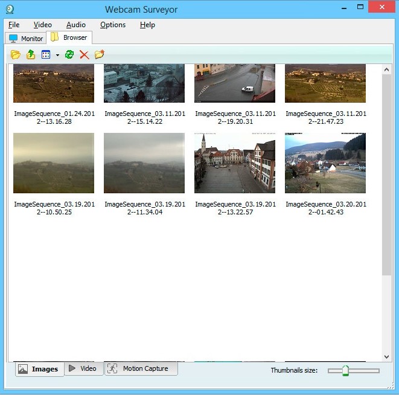399x395 pixels.
Task: Click the view mode grid icon
Action: click(46, 54)
